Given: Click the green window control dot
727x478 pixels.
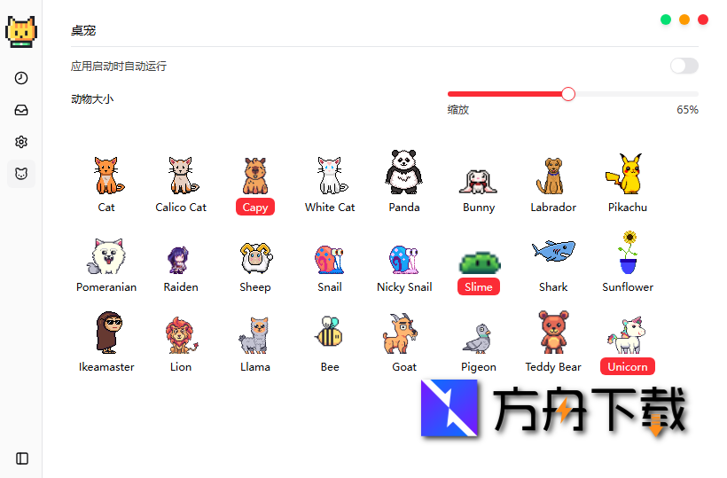Looking at the screenshot, I should (x=666, y=20).
